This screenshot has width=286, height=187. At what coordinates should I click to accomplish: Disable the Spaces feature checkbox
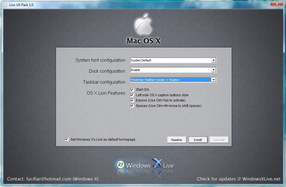pyautogui.click(x=132, y=106)
